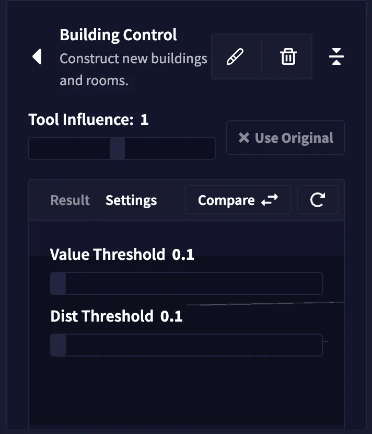Click the Value Threshold number 0.1

point(183,255)
